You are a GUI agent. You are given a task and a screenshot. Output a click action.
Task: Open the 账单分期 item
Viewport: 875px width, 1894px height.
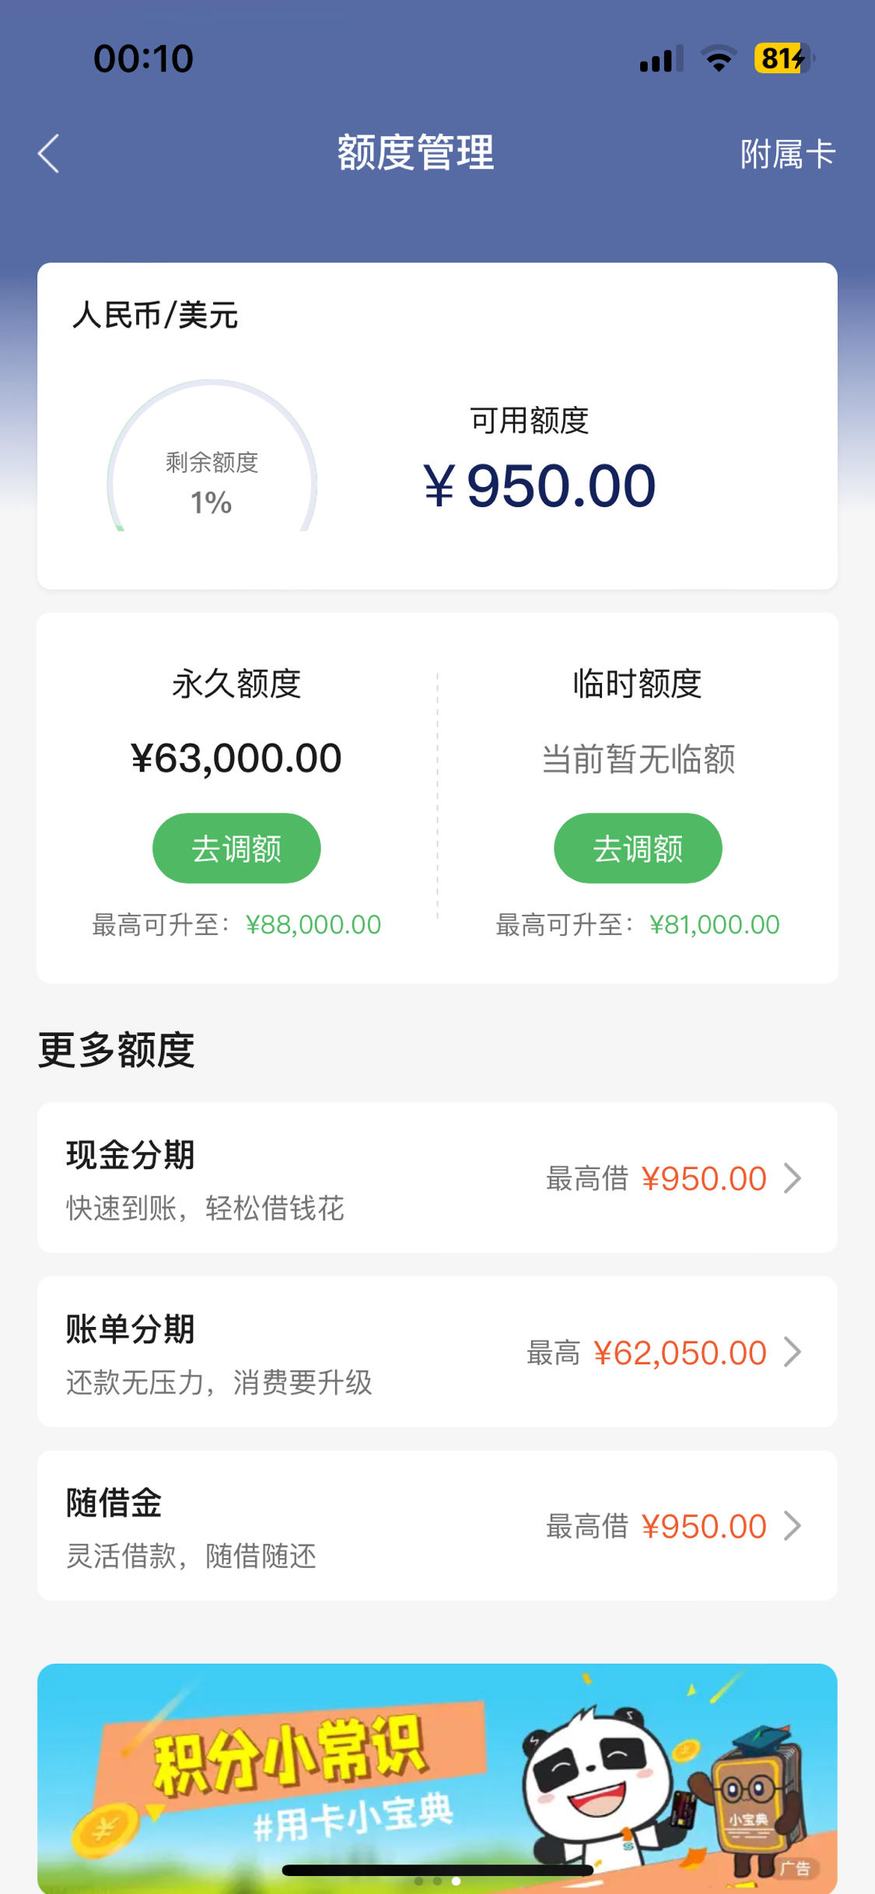[437, 1351]
